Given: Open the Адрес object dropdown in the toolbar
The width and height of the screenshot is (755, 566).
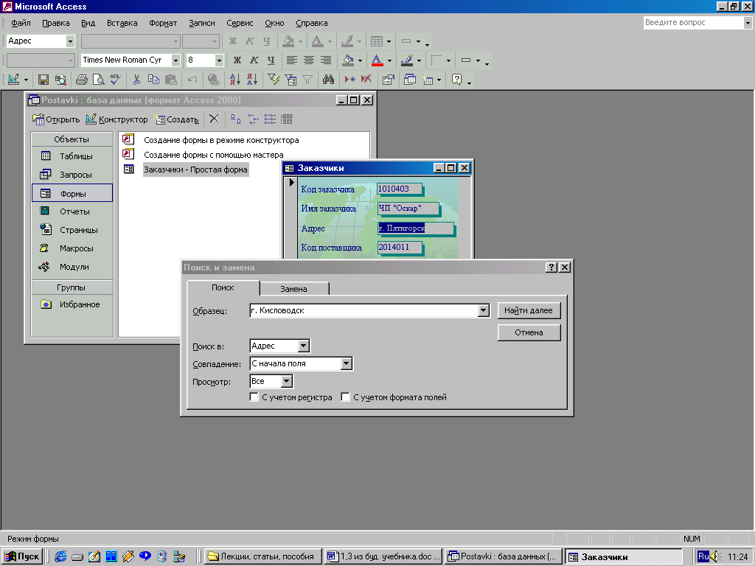Looking at the screenshot, I should pos(70,41).
